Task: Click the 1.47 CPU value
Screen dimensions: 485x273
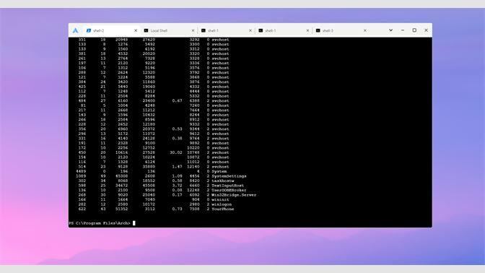Action: coord(178,167)
